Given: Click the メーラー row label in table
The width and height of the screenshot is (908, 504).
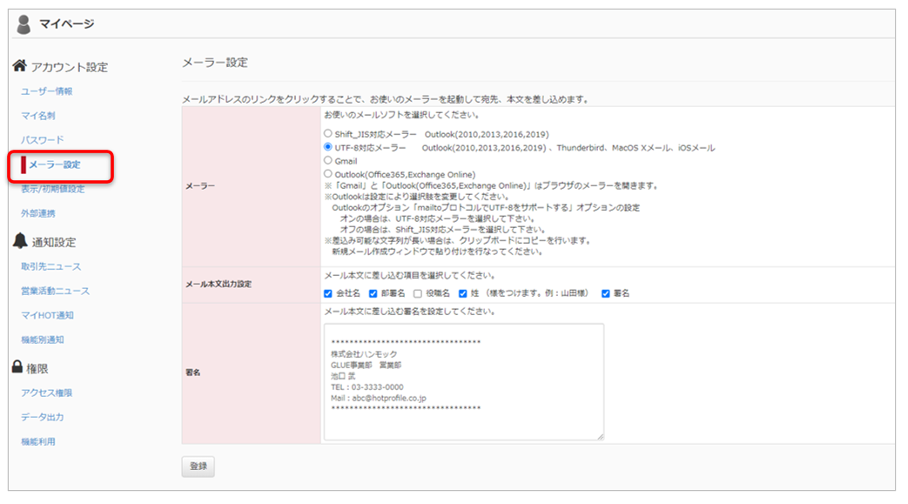Looking at the screenshot, I should [x=199, y=186].
